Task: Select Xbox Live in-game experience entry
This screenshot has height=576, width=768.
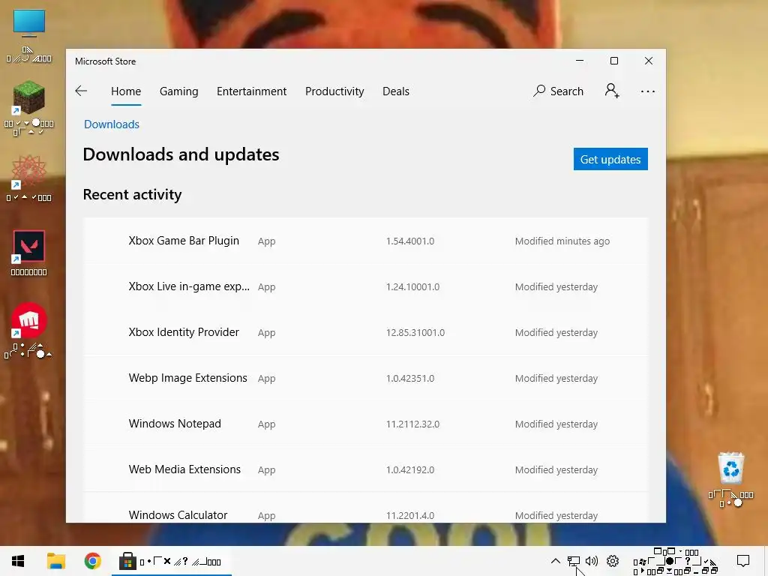Action: coord(365,286)
